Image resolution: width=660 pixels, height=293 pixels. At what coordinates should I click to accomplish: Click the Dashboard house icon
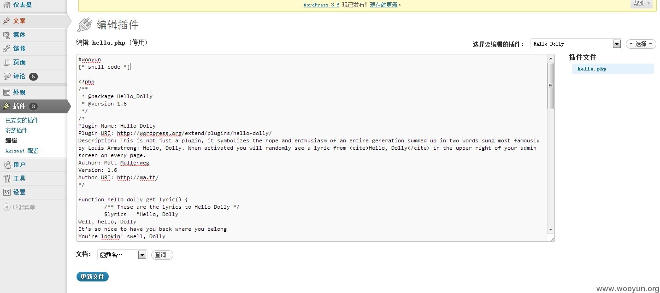[6, 5]
